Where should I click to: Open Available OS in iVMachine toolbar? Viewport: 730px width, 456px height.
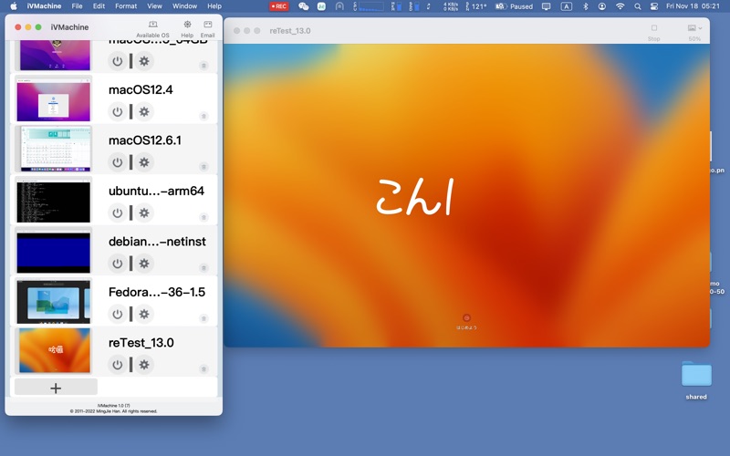pos(152,29)
